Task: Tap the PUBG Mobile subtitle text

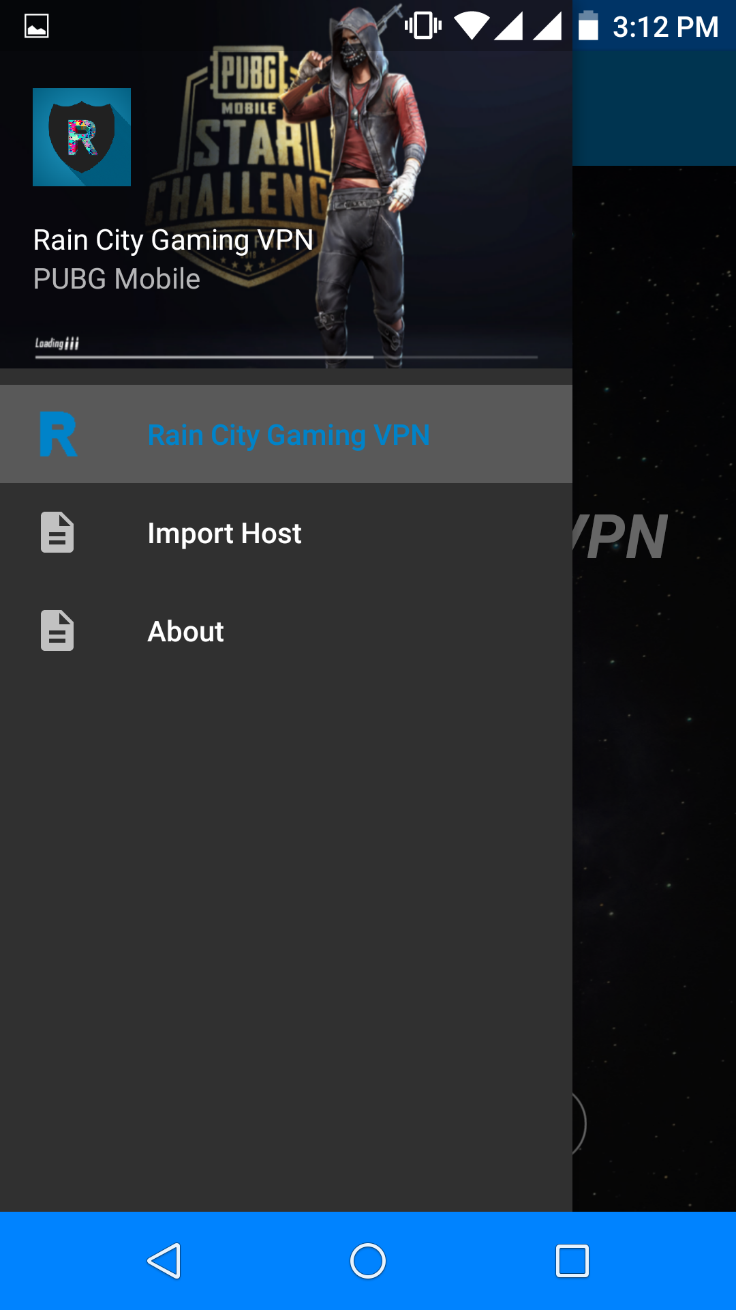Action: (x=117, y=279)
